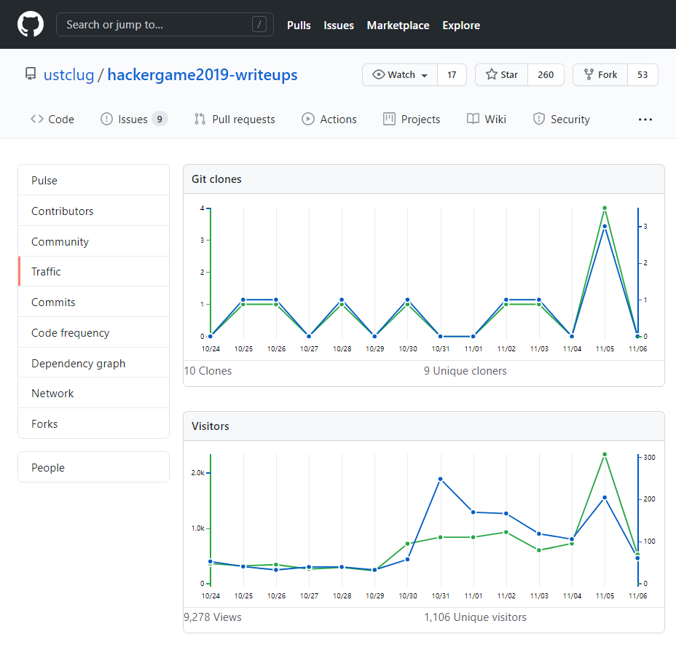Open Pulls in the top navigation
Screen dimensions: 676x645
coord(299,26)
